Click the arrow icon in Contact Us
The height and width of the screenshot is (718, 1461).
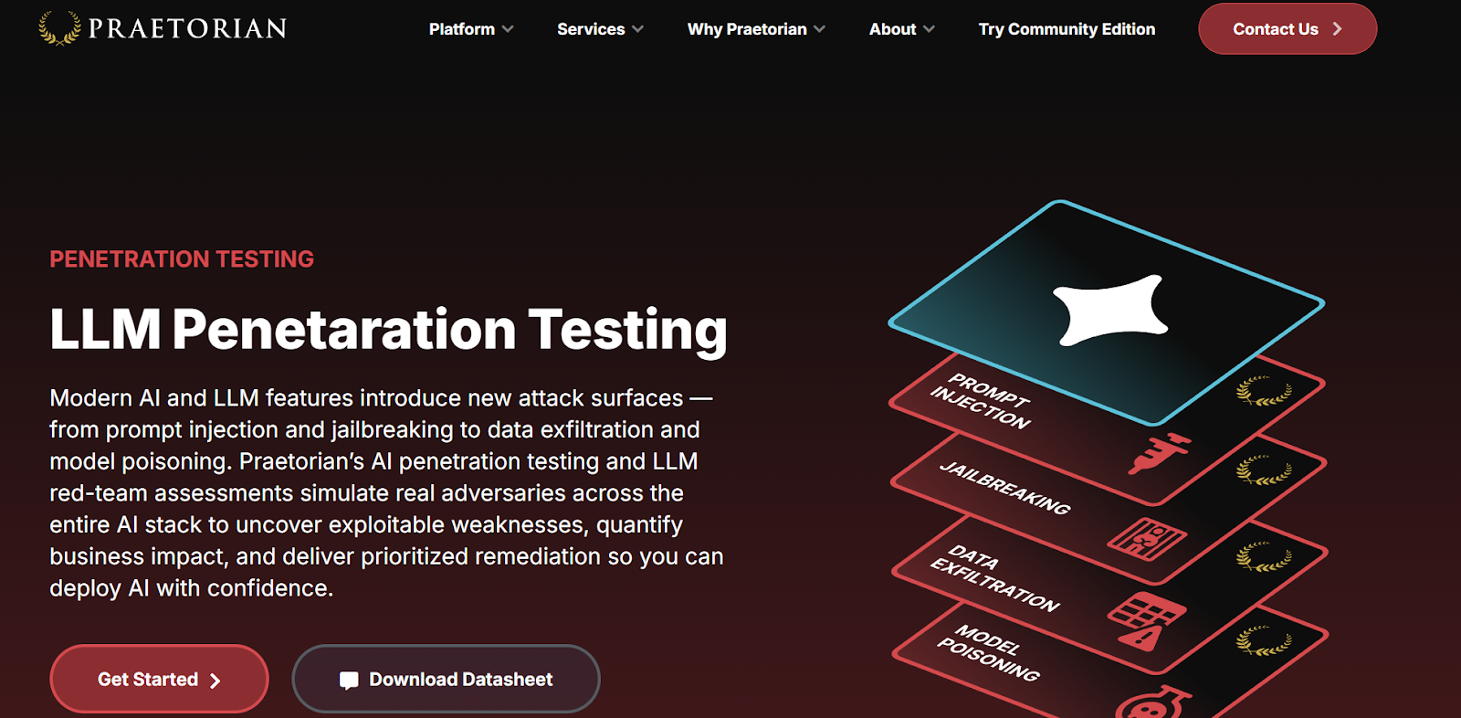coord(1337,29)
